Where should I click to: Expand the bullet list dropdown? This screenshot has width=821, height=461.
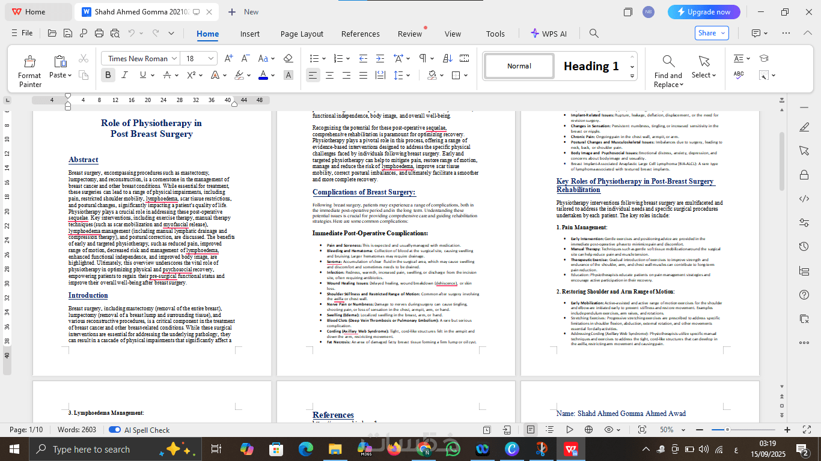(323, 58)
